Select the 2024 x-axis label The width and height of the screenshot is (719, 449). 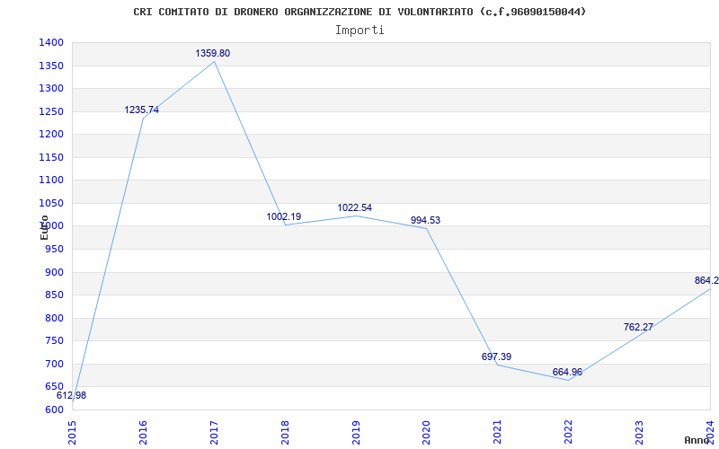(710, 432)
